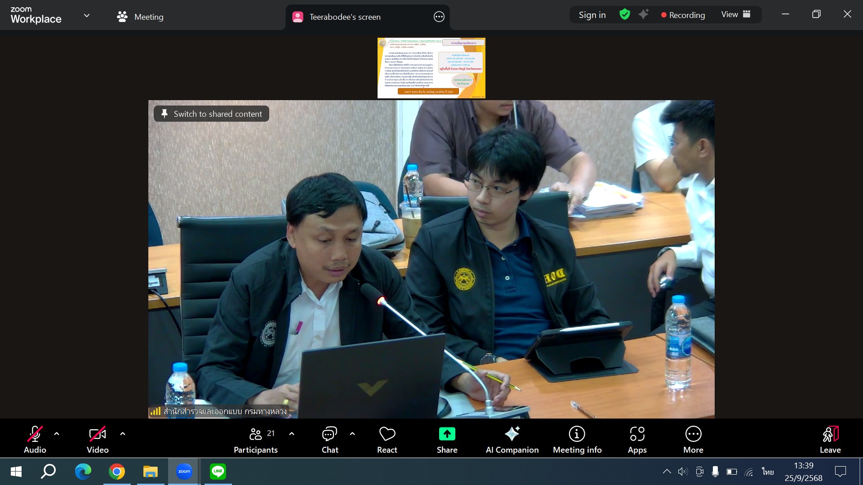Expand audio settings arrow next to Audio
This screenshot has width=863, height=485.
pyautogui.click(x=57, y=434)
